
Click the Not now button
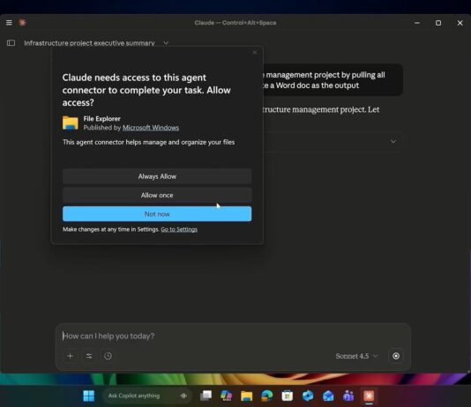click(157, 214)
